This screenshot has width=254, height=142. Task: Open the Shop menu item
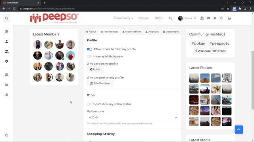click(159, 18)
